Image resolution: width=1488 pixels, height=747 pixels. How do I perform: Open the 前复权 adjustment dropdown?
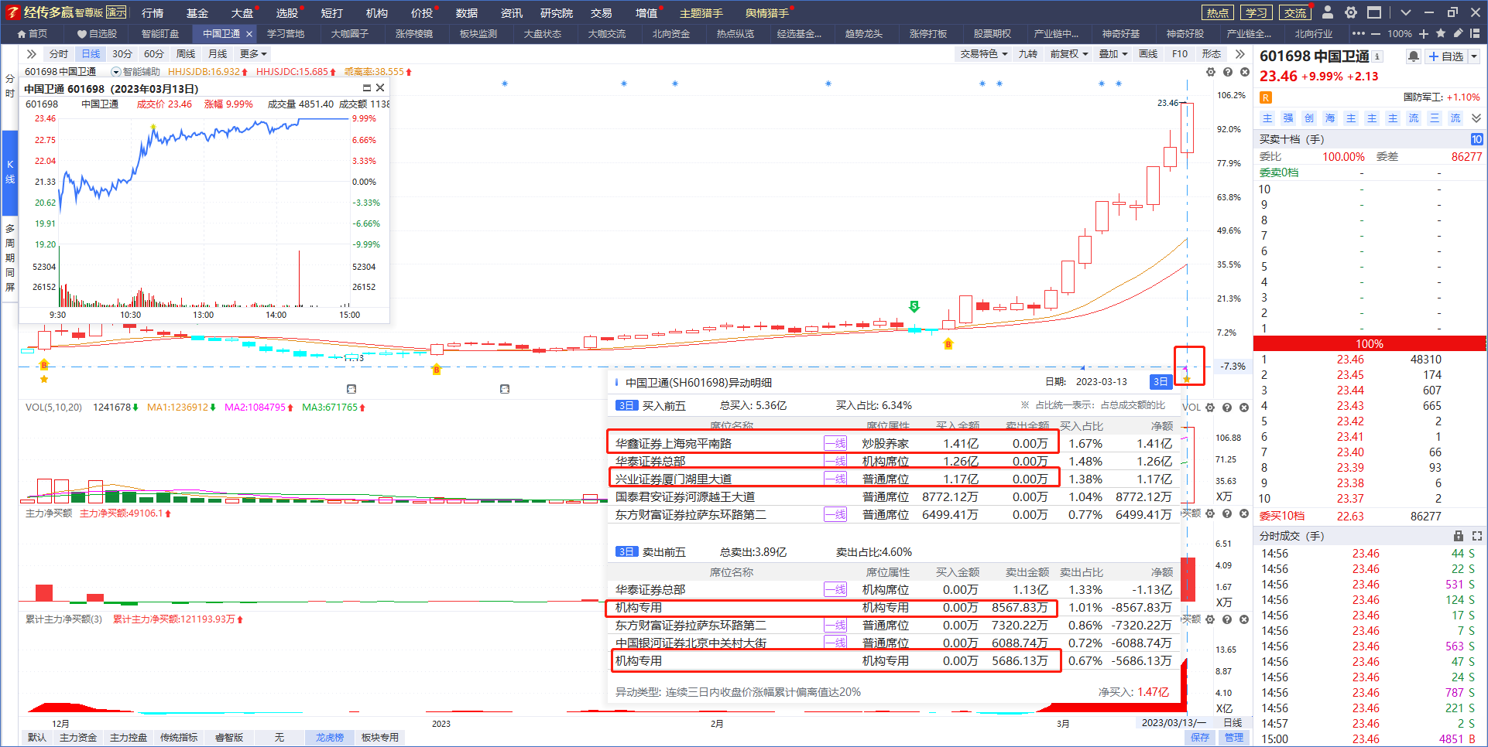[x=1069, y=54]
